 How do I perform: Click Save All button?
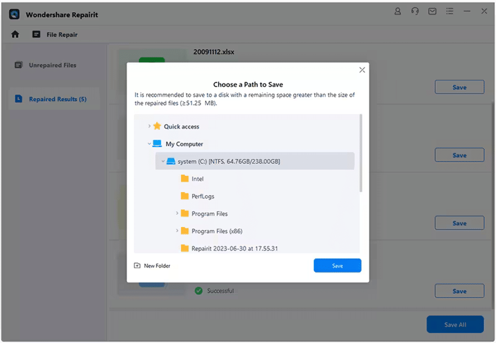point(455,324)
